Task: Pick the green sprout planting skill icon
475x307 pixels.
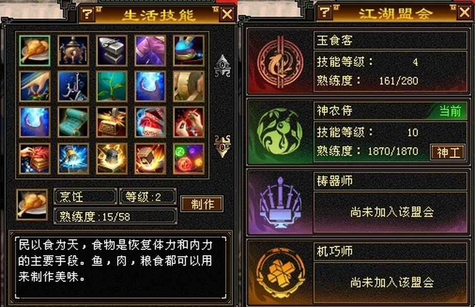Action: 112,86
